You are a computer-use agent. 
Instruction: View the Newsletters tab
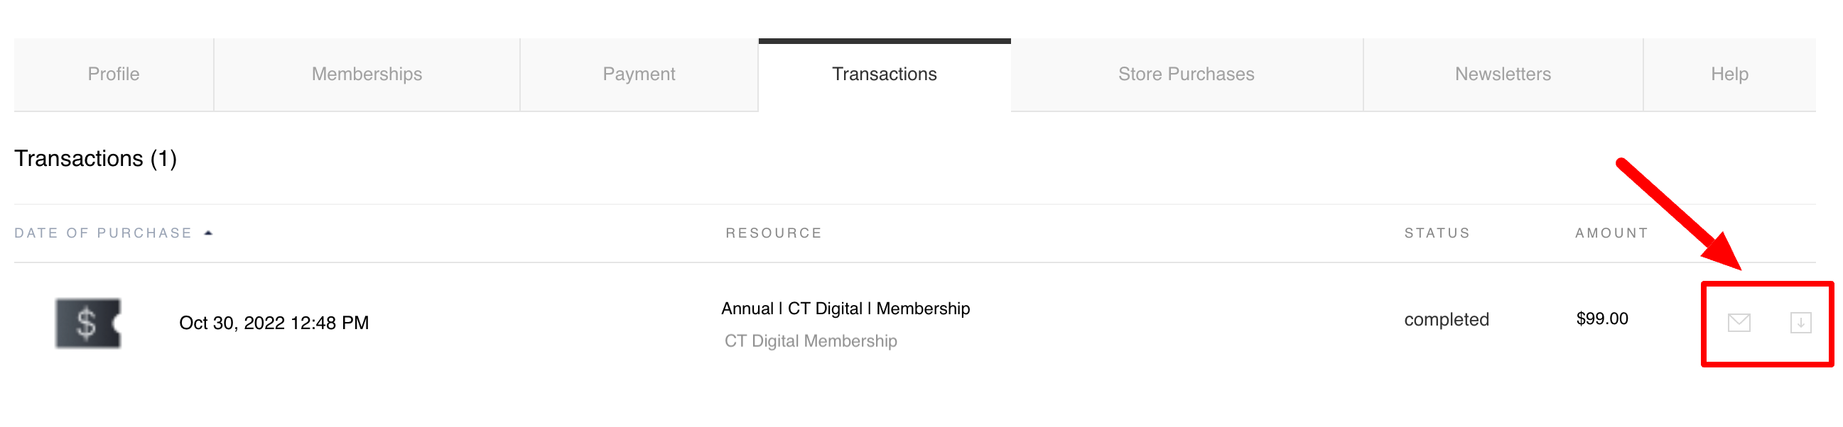click(x=1503, y=74)
